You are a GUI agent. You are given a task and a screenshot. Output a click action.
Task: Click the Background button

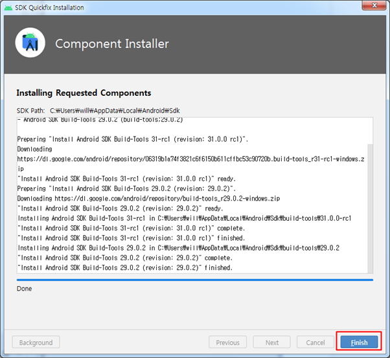(36, 342)
